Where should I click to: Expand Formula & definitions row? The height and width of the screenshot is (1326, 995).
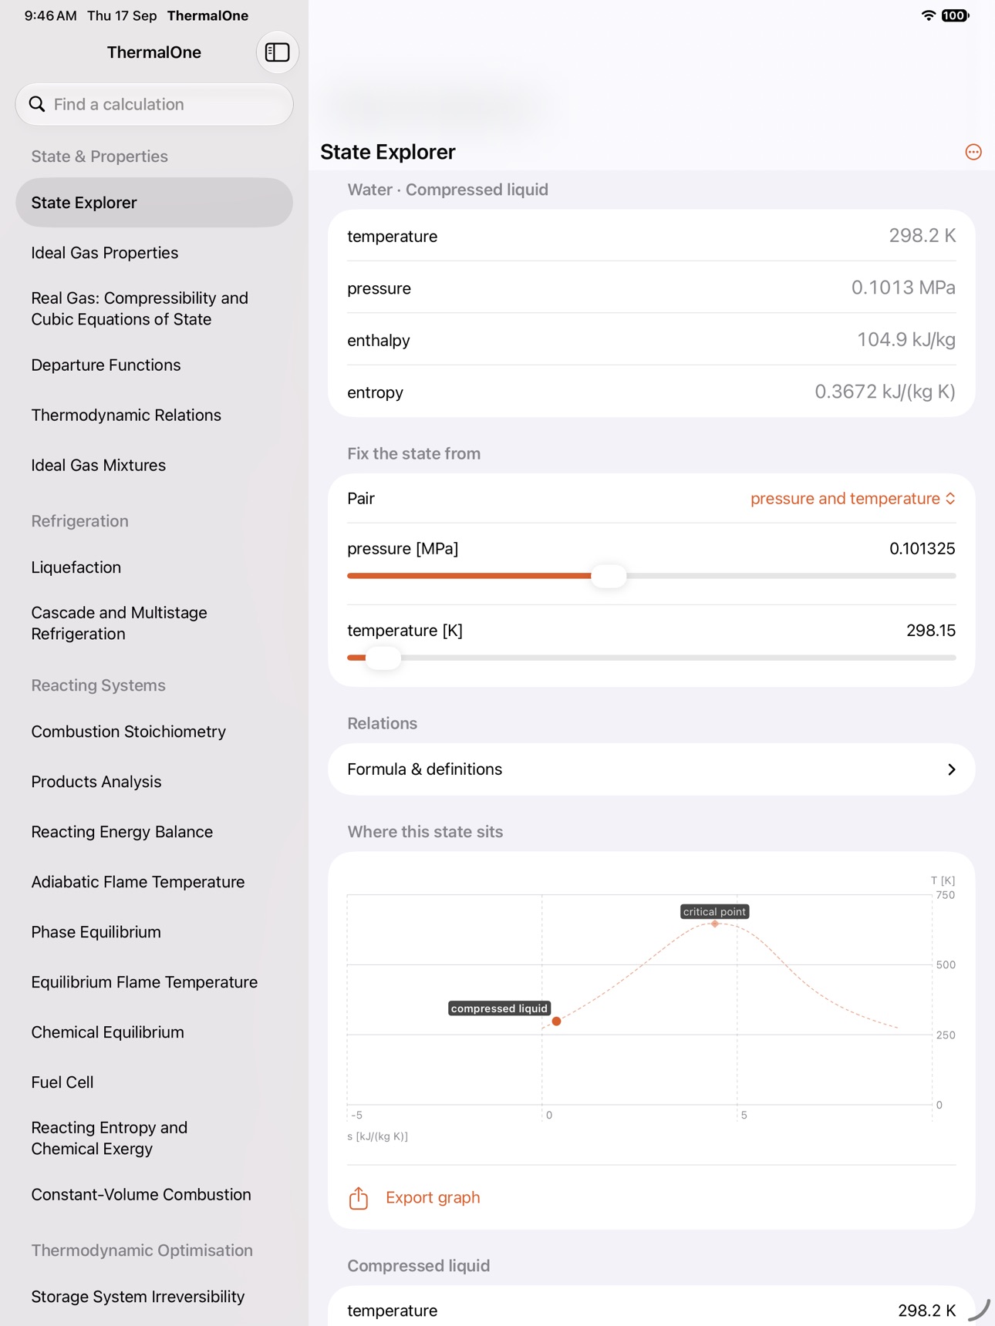coord(652,769)
